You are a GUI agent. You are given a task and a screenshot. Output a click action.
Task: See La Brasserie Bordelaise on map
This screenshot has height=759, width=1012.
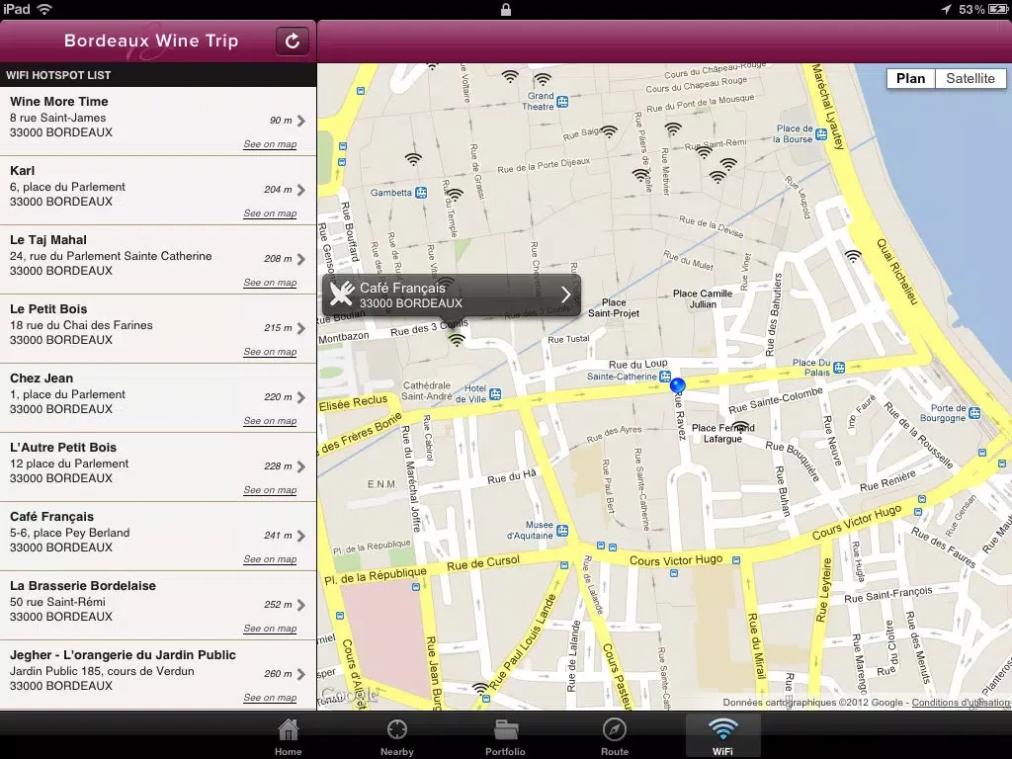(x=270, y=628)
